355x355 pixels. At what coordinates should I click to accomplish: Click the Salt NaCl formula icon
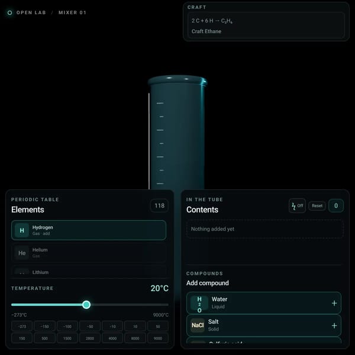coord(198,325)
